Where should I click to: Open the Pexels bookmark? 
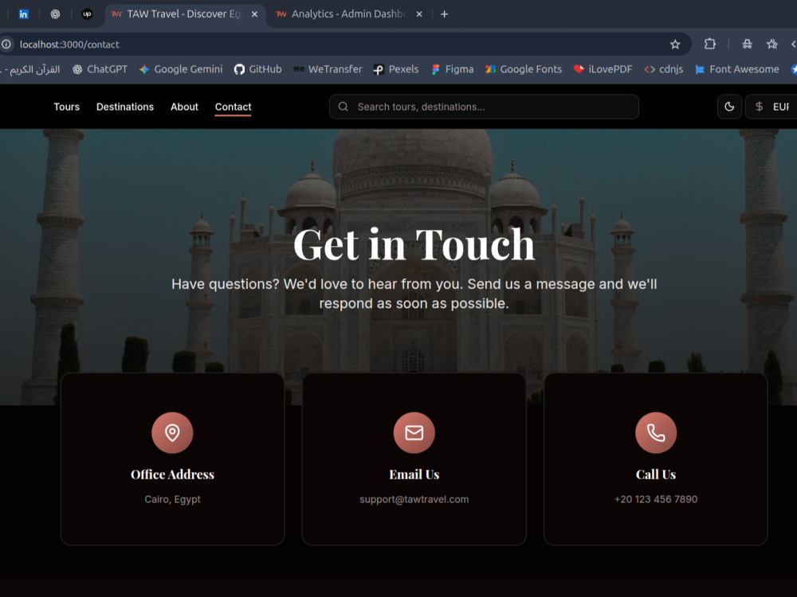coord(396,69)
